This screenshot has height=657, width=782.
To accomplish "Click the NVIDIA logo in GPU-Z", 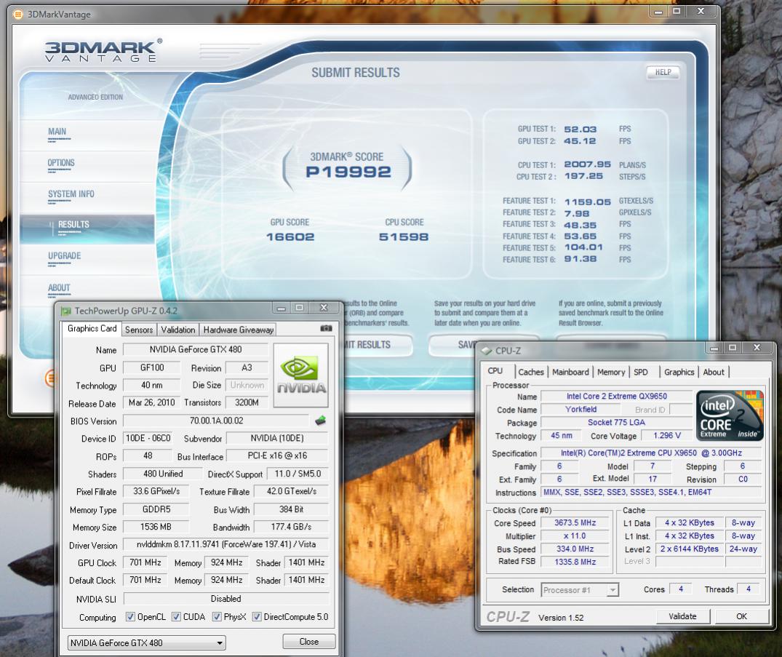I will 300,375.
